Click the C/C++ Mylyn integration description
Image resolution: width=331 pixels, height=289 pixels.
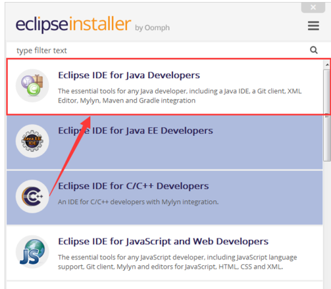[x=138, y=202]
